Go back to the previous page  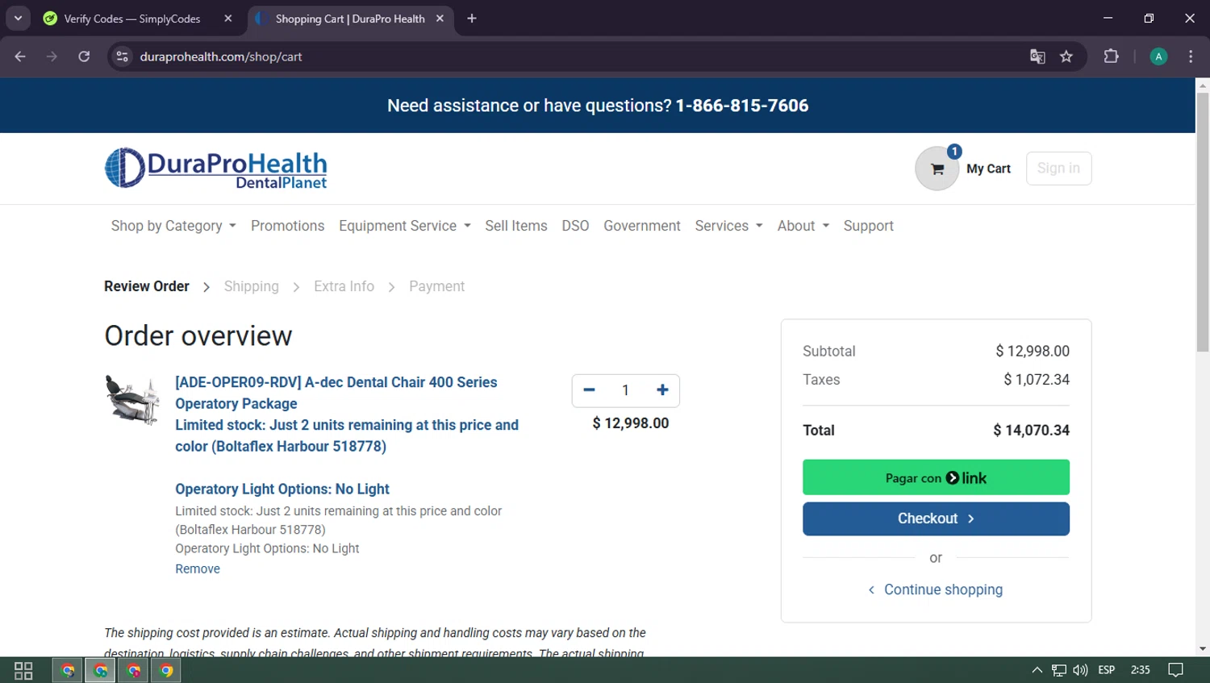(20, 56)
